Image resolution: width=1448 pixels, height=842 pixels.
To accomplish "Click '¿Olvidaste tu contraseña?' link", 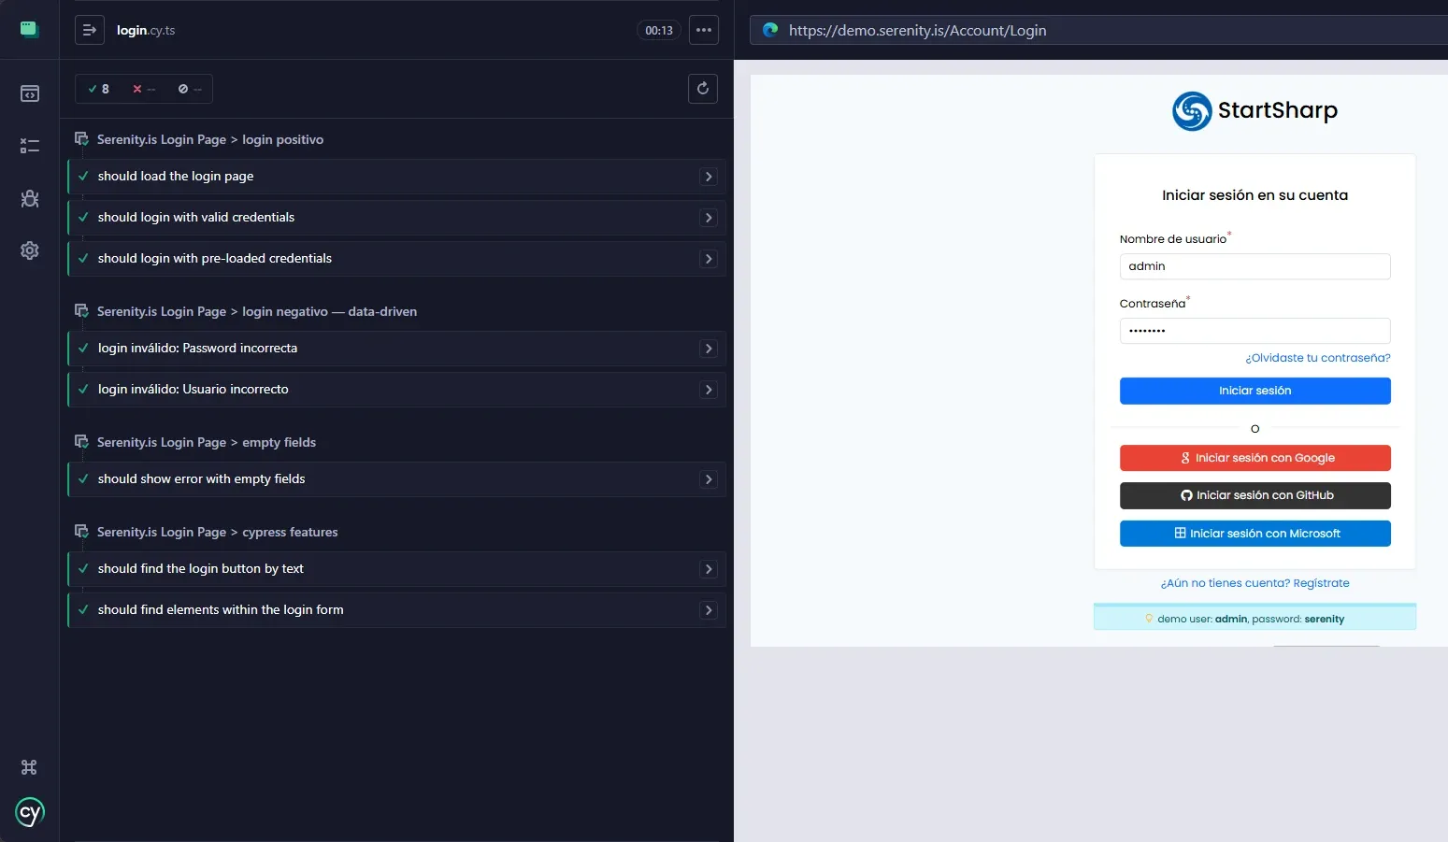I will pyautogui.click(x=1317, y=358).
